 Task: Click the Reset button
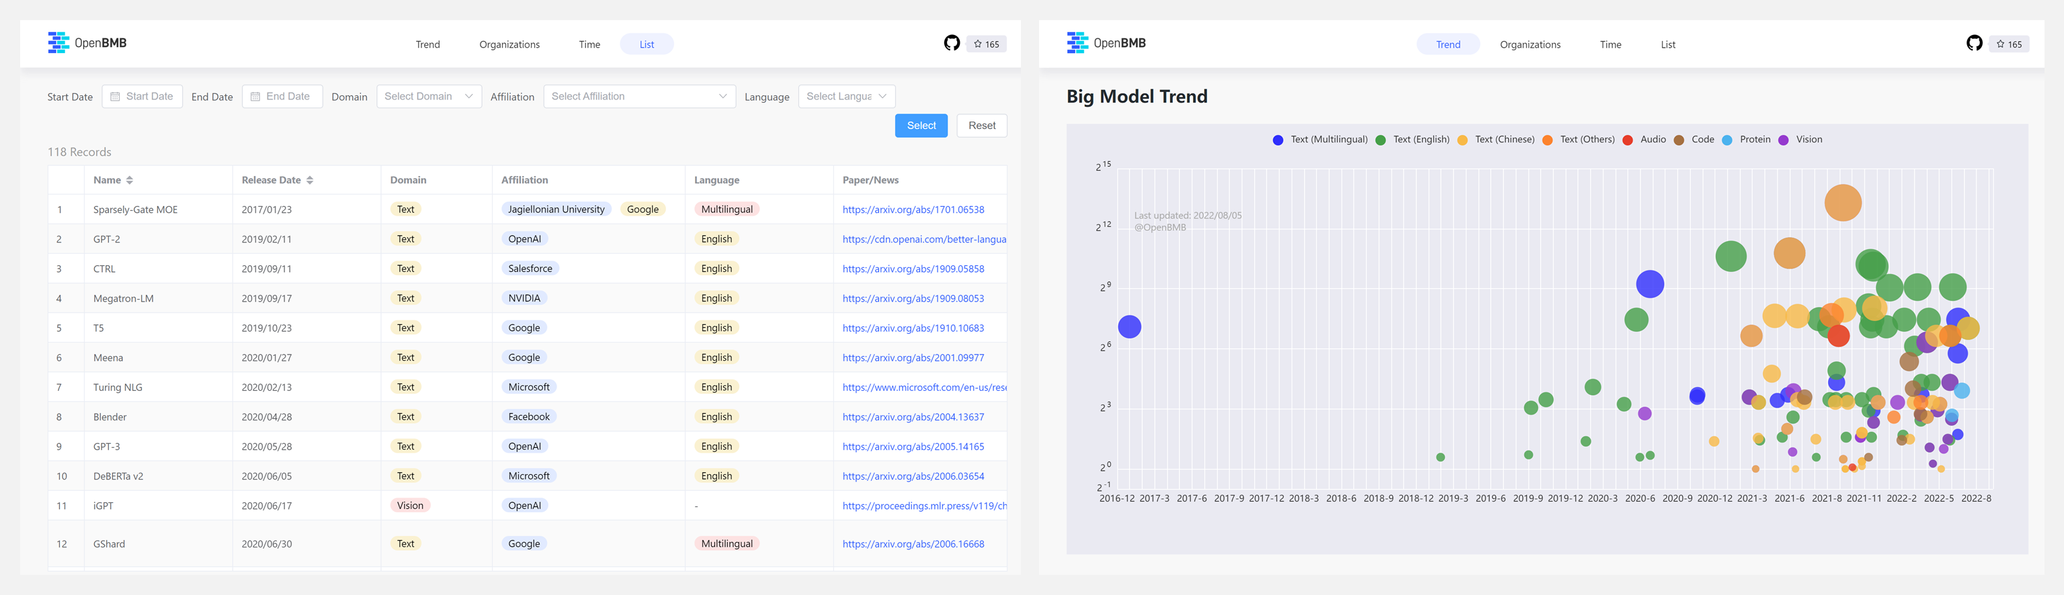(x=981, y=126)
